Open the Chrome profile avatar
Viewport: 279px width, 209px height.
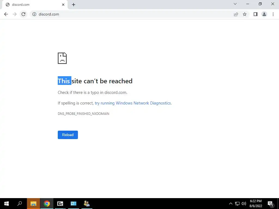coord(264,14)
